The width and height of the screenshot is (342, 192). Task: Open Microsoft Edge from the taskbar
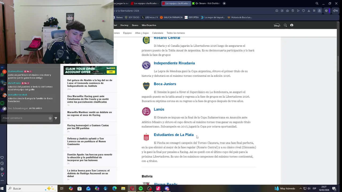tap(114, 189)
